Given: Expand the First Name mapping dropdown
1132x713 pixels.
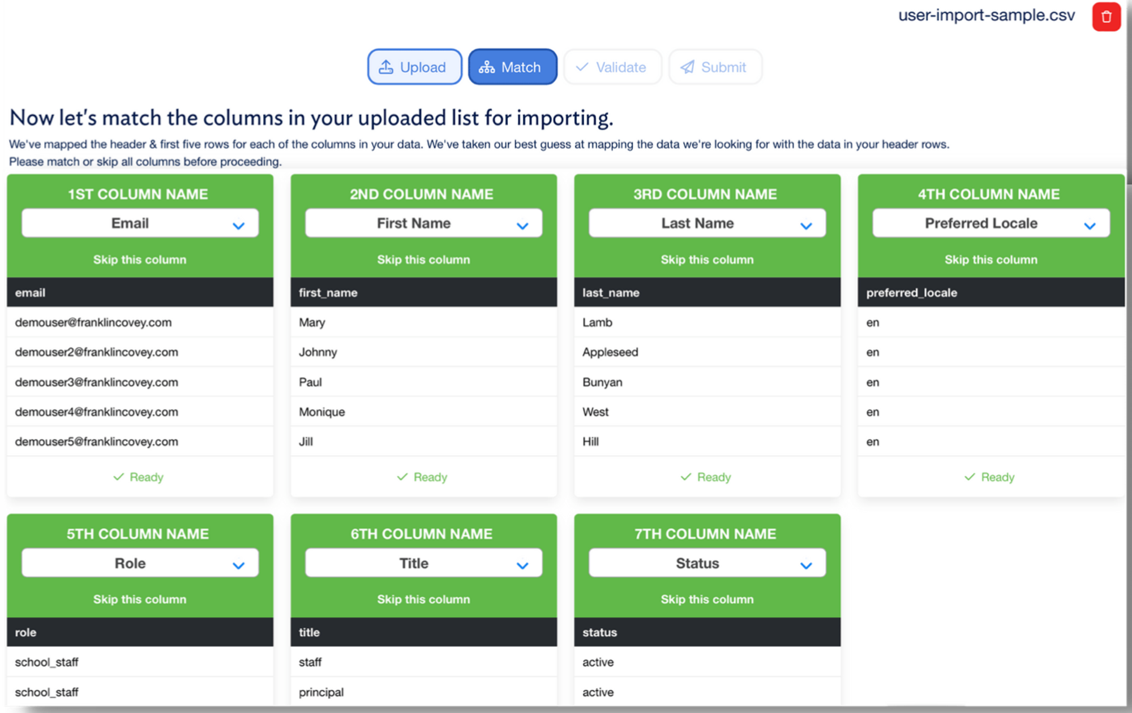Looking at the screenshot, I should click(x=522, y=224).
